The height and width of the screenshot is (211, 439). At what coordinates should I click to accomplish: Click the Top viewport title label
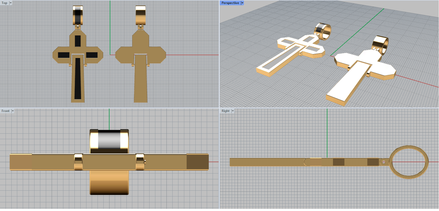coord(4,3)
